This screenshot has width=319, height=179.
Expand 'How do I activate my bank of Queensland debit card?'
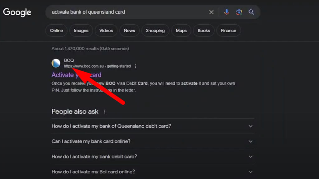click(x=153, y=126)
